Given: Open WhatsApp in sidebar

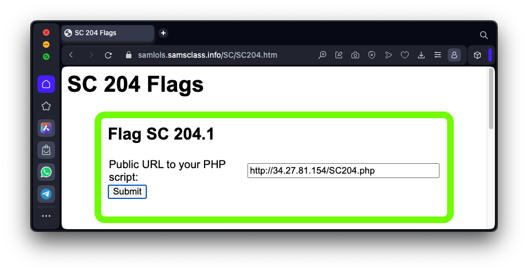Looking at the screenshot, I should pos(46,172).
